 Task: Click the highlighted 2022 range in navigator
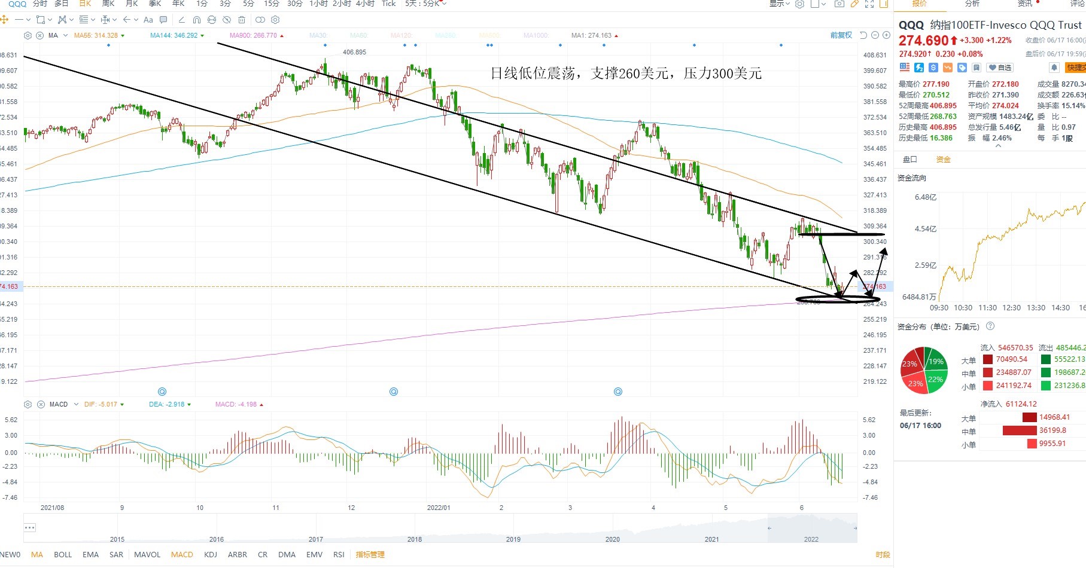pyautogui.click(x=813, y=529)
